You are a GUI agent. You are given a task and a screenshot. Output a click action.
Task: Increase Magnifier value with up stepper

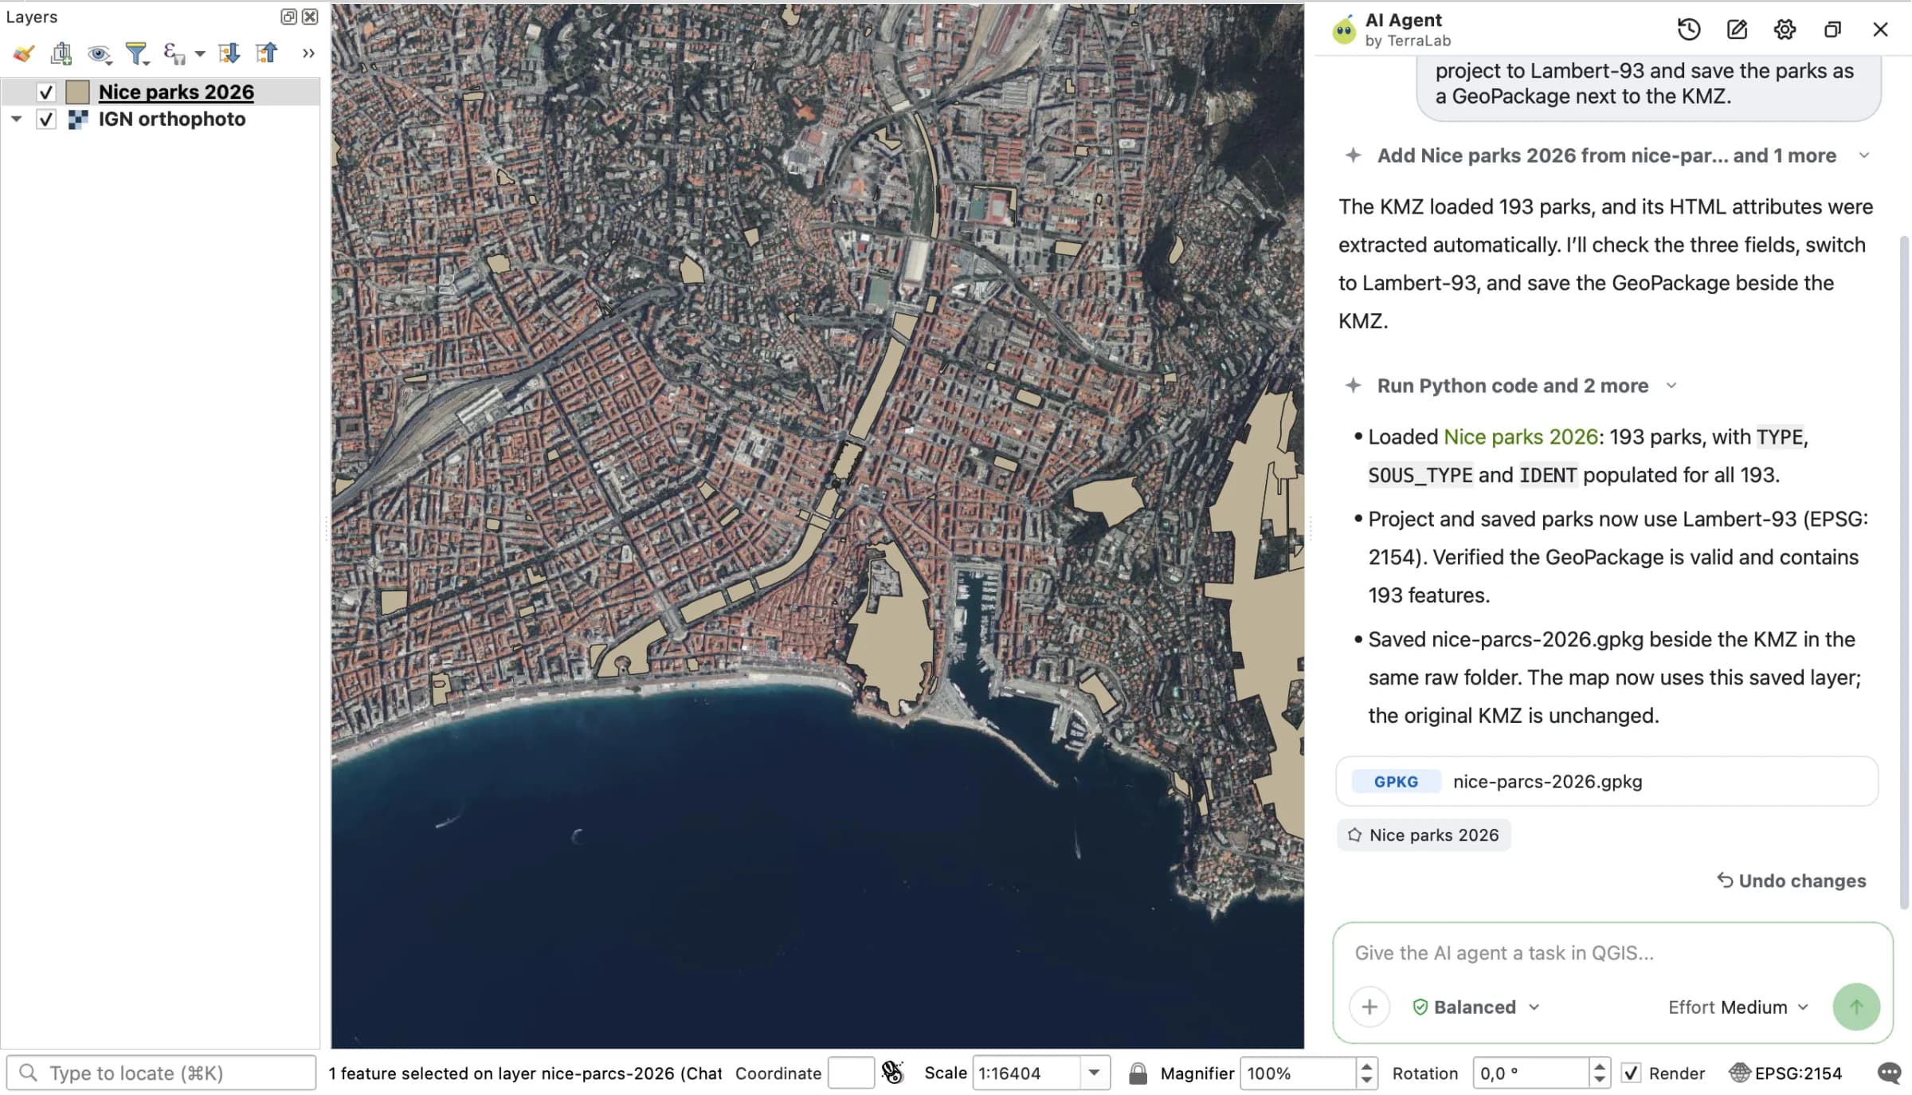(1366, 1066)
